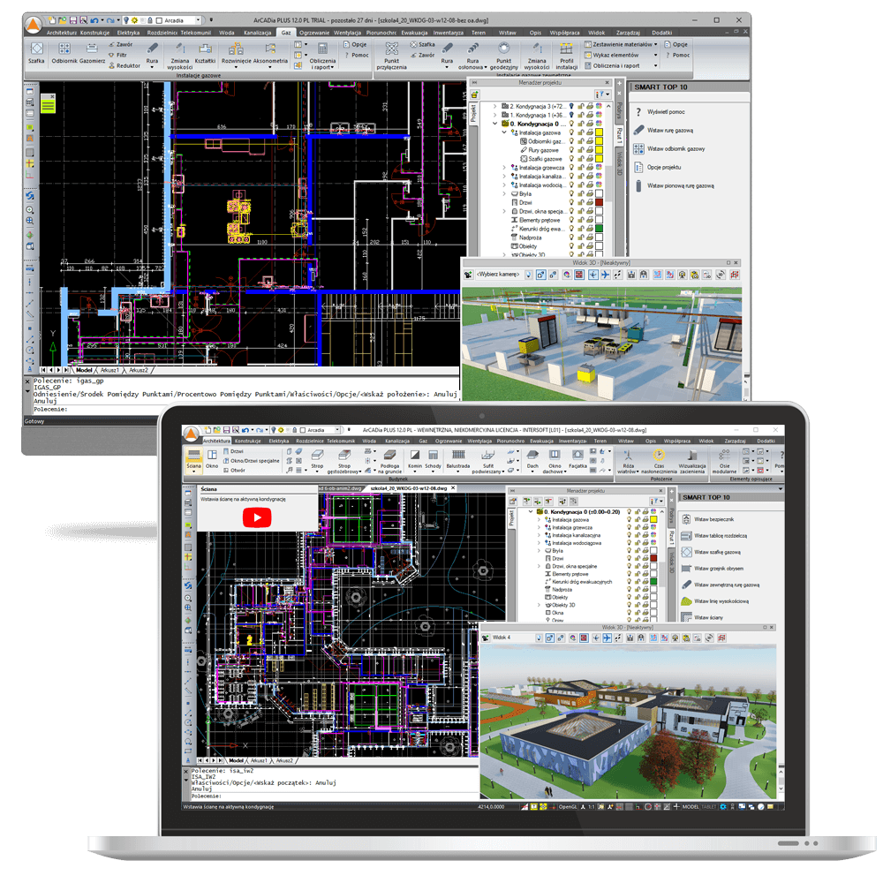
Task: Toggle MODEL mode in the laptop status bar
Action: coord(691,806)
